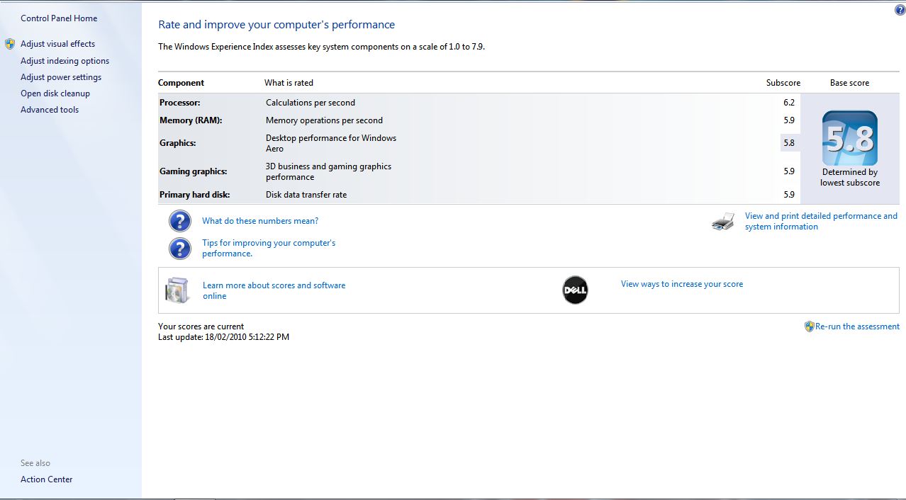906x500 pixels.
Task: Click the Memory (RAM) subscore 5.9
Action: tap(789, 120)
